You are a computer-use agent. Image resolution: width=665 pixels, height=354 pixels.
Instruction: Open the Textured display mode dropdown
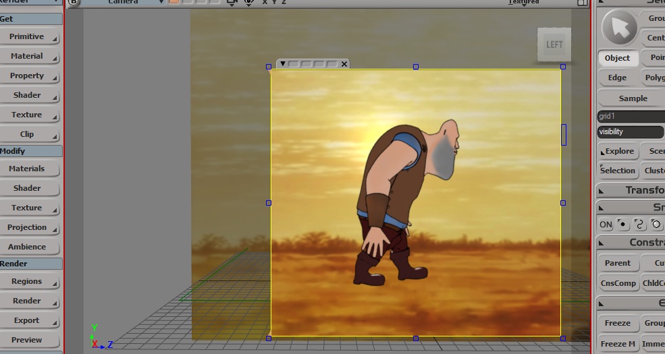point(524,3)
